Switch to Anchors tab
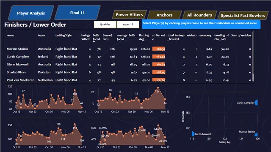 pos(164,15)
